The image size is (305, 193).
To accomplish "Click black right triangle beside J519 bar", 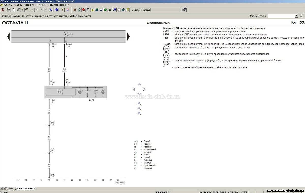I will coord(128,36).
